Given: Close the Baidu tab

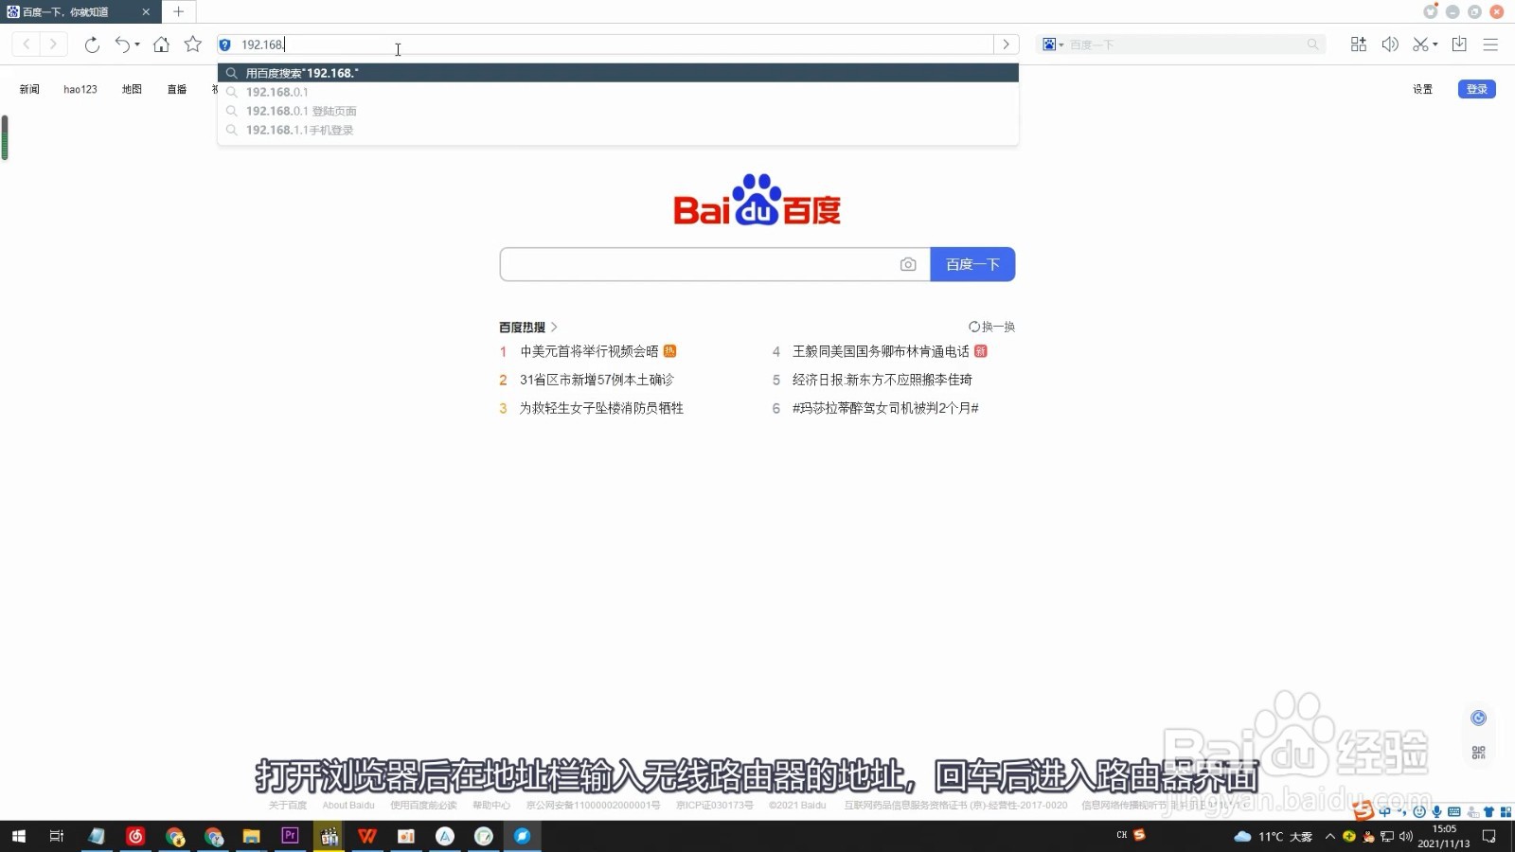Looking at the screenshot, I should coord(146,12).
